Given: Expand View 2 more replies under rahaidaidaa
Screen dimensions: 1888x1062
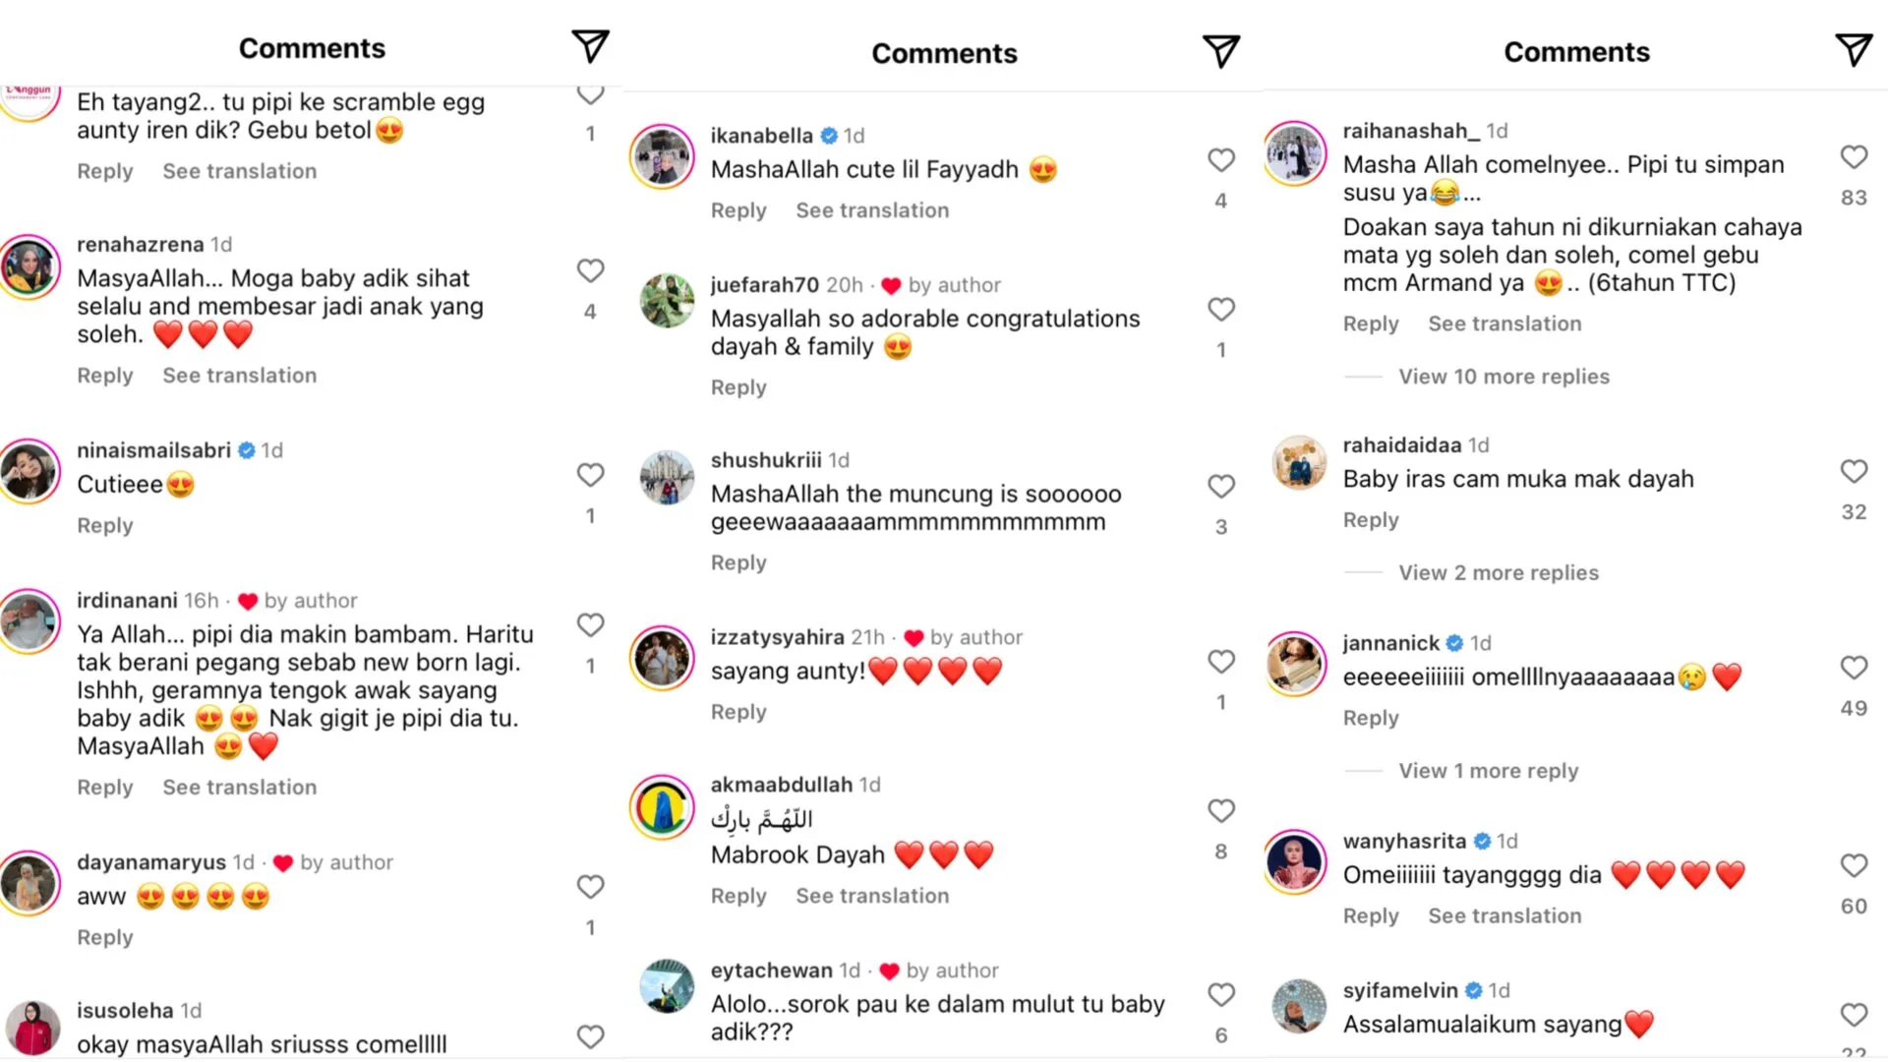Looking at the screenshot, I should [x=1499, y=572].
